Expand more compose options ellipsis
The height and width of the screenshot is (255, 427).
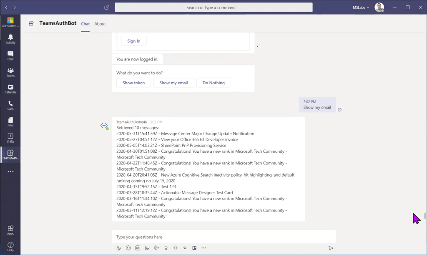(x=203, y=248)
